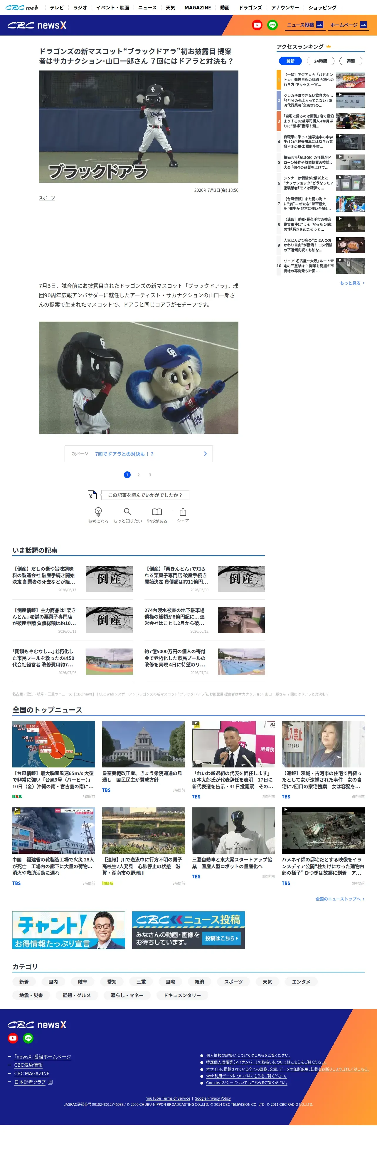Open 天気 in the top navigation
This screenshot has height=1161, width=377.
(170, 8)
